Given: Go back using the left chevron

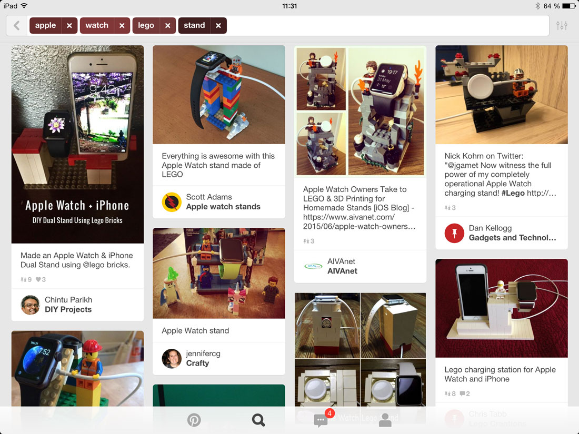Looking at the screenshot, I should pyautogui.click(x=17, y=25).
